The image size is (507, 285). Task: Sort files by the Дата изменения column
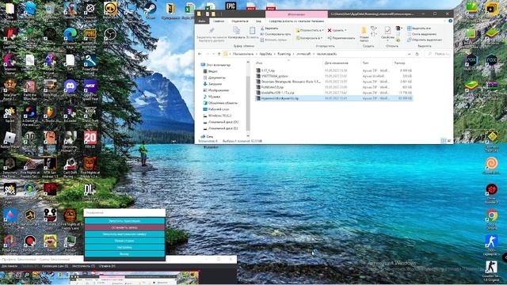pyautogui.click(x=336, y=63)
